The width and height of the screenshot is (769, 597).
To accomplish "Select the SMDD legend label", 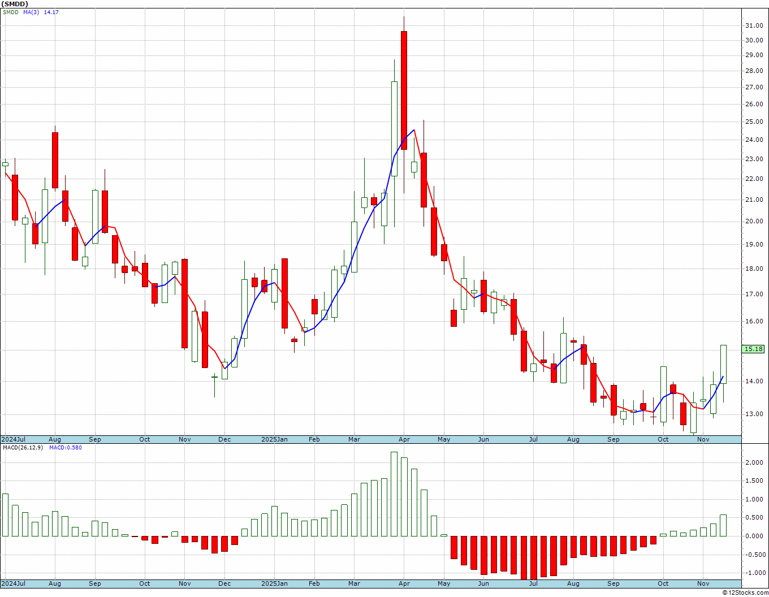I will [x=10, y=12].
